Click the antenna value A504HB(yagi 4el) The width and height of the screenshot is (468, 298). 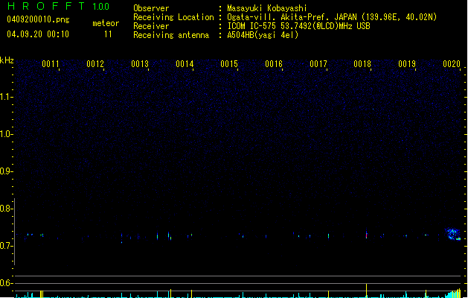click(263, 35)
